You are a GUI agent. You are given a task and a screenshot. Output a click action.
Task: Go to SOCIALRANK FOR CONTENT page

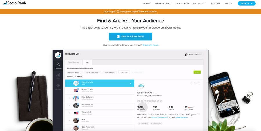coord(191,3)
